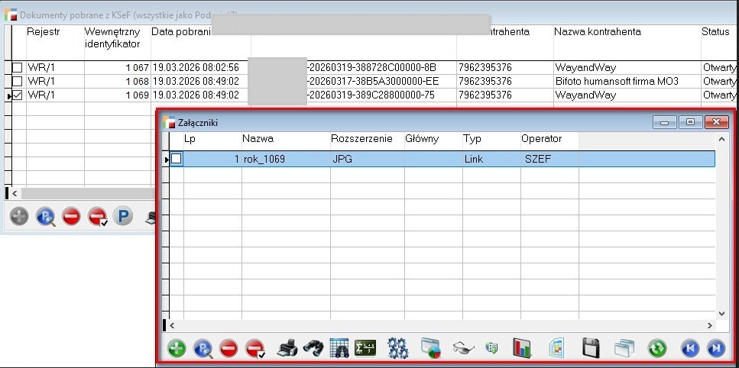Click the gears settings icon

[x=397, y=349]
